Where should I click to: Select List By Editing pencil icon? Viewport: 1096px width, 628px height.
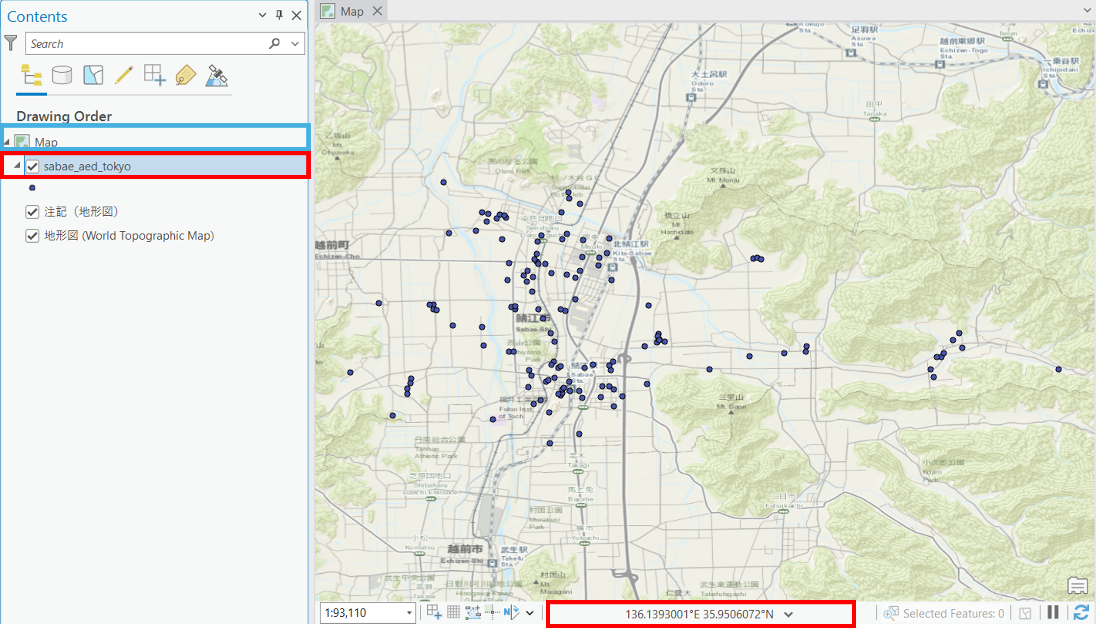coord(124,76)
